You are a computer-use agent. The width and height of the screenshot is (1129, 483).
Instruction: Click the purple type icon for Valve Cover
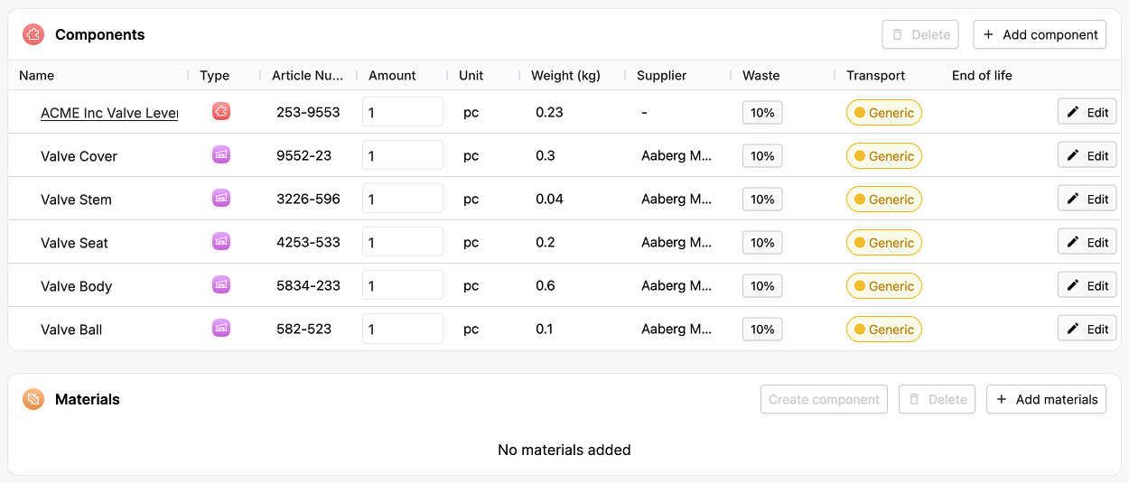(x=221, y=154)
